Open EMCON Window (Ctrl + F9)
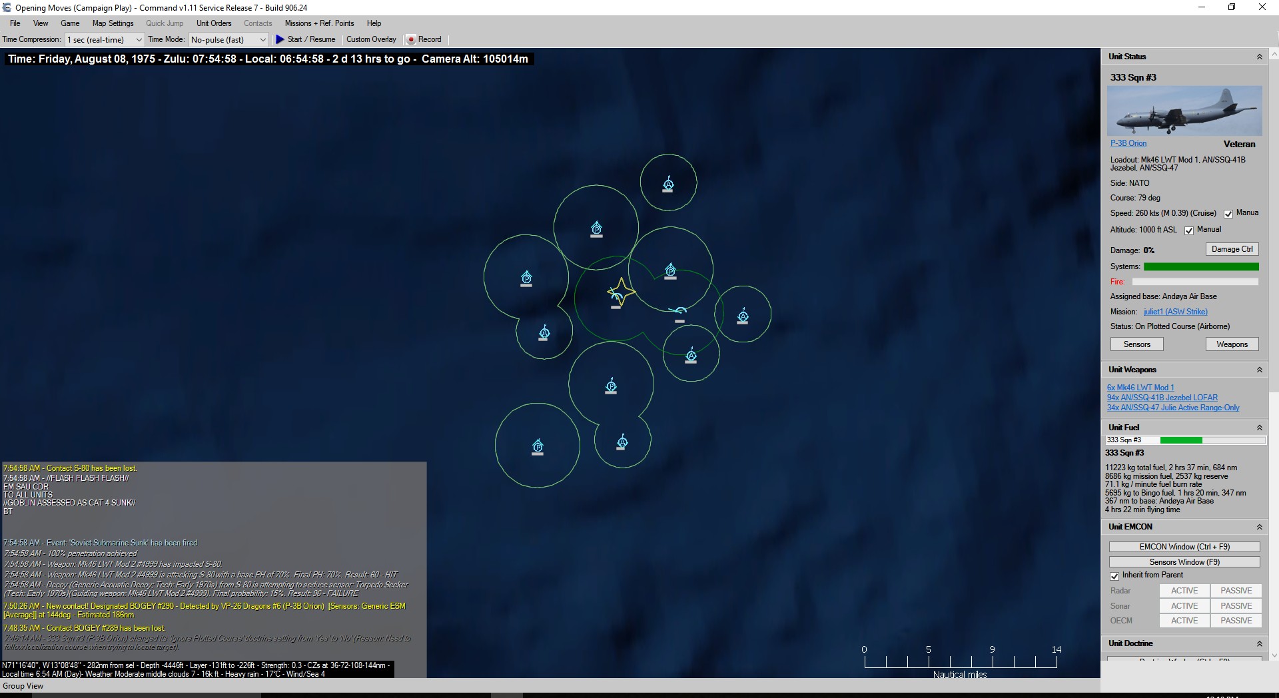Image resolution: width=1279 pixels, height=698 pixels. tap(1184, 547)
